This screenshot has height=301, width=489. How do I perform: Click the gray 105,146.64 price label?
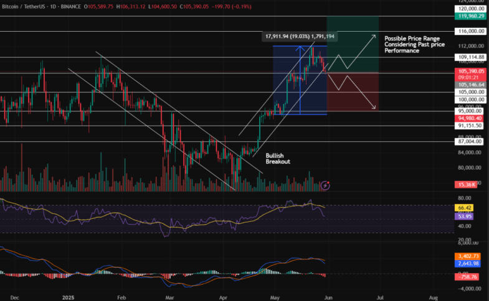tap(470, 85)
